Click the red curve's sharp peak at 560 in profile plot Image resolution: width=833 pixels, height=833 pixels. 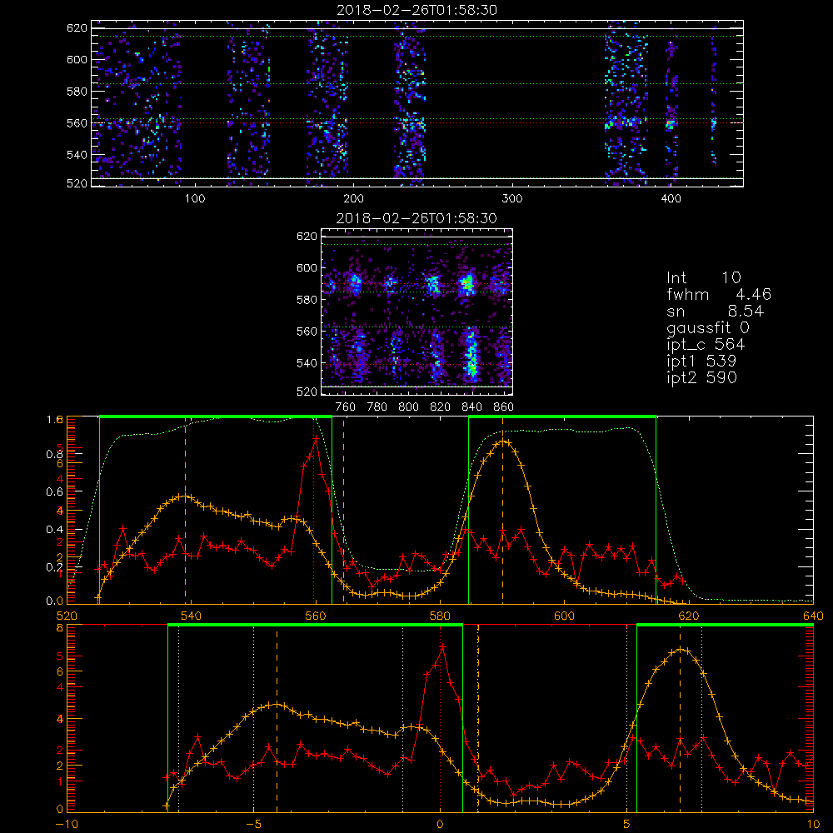[316, 439]
